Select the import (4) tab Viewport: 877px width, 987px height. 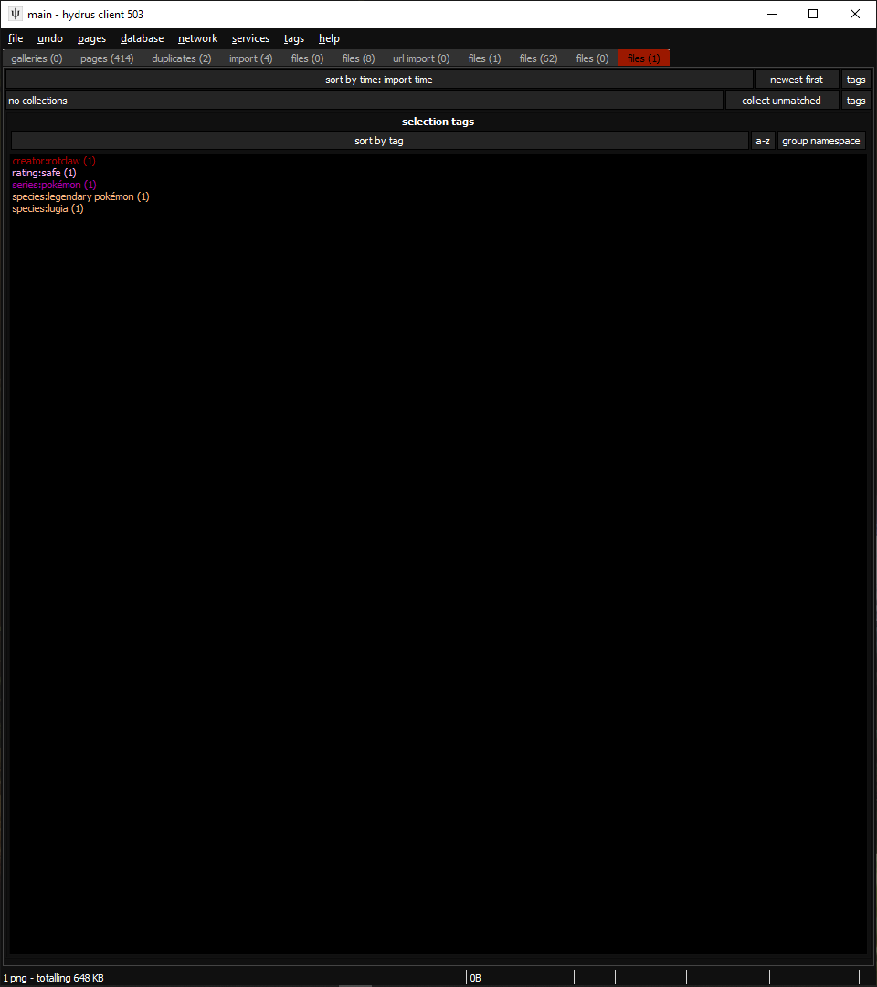click(x=250, y=58)
